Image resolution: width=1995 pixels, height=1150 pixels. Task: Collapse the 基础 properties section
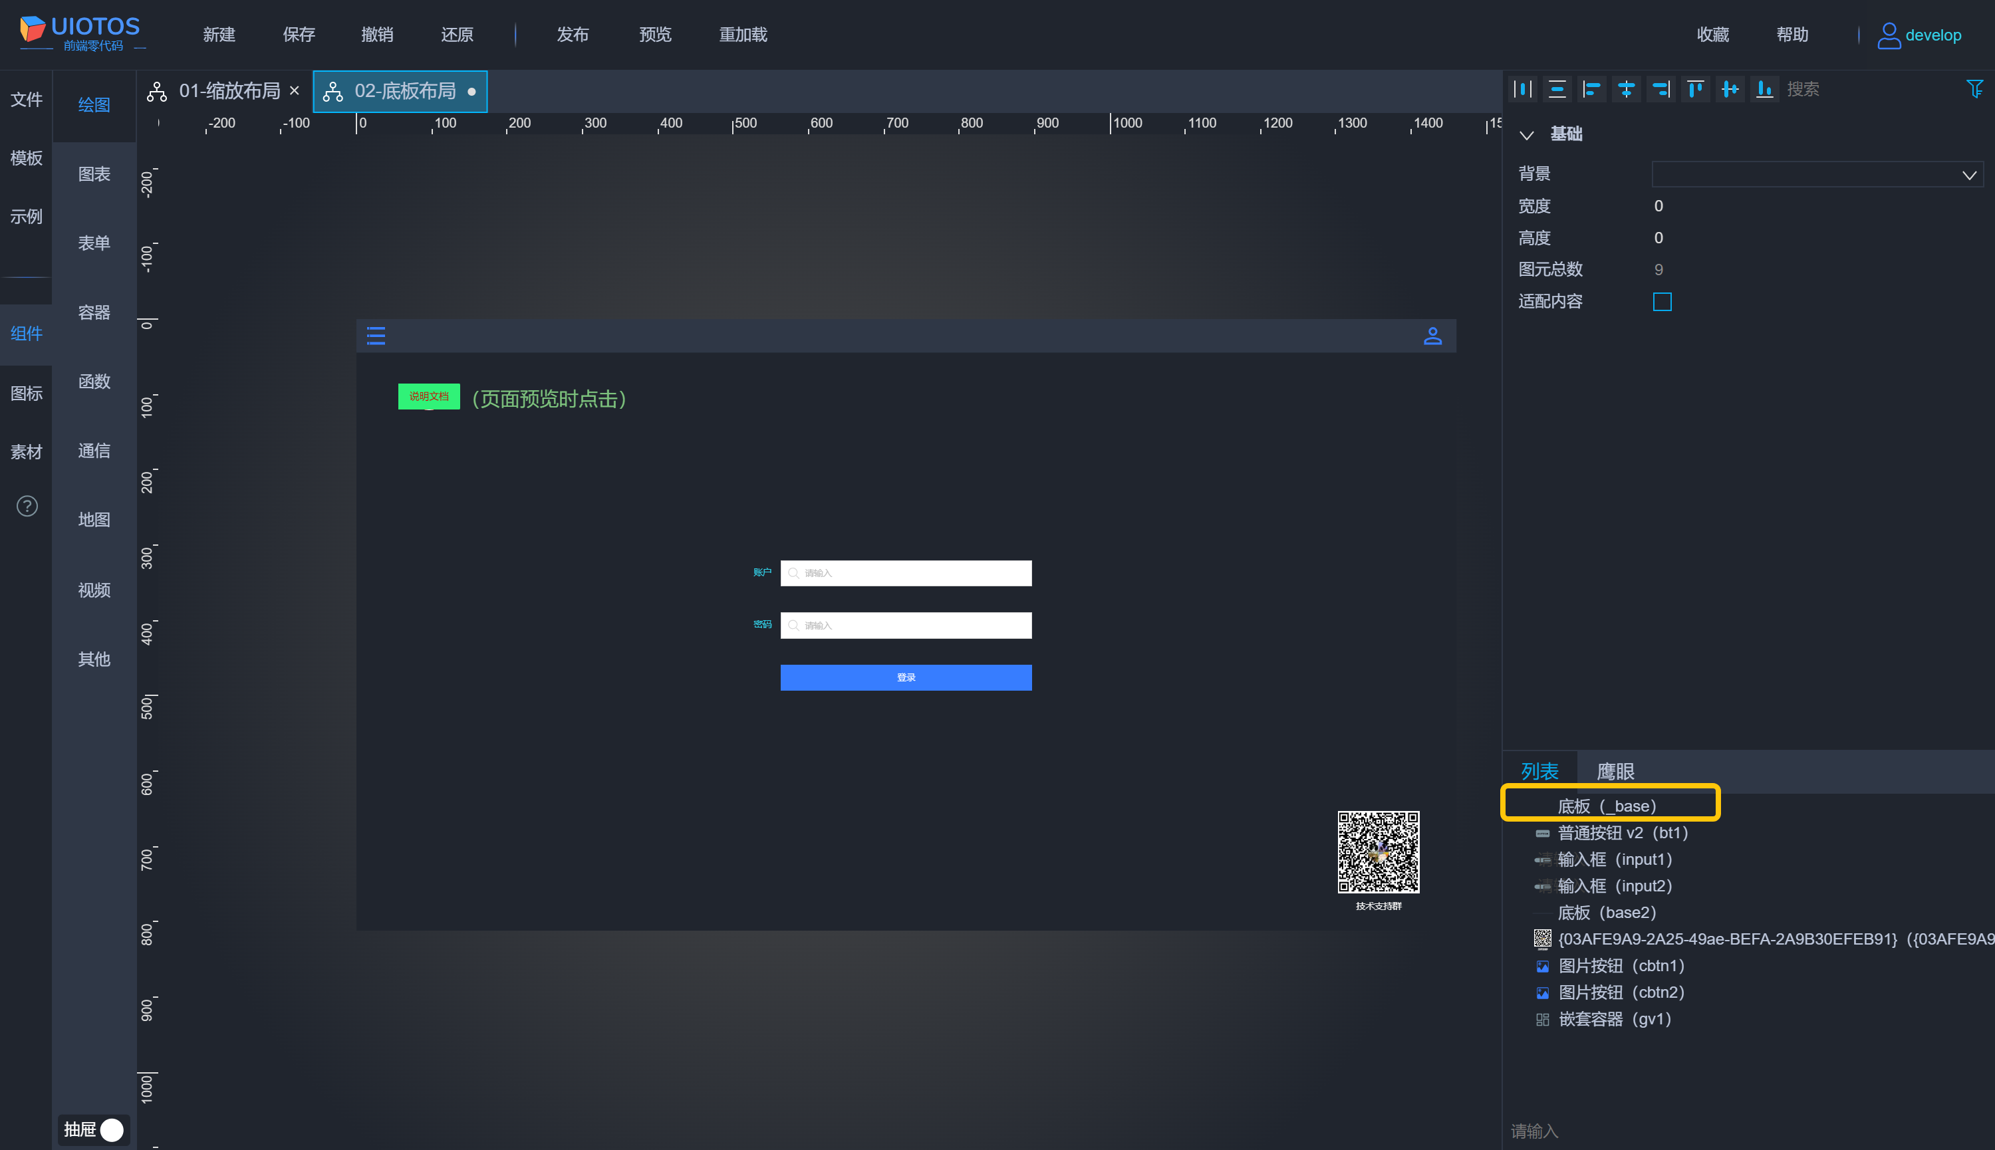click(1526, 135)
